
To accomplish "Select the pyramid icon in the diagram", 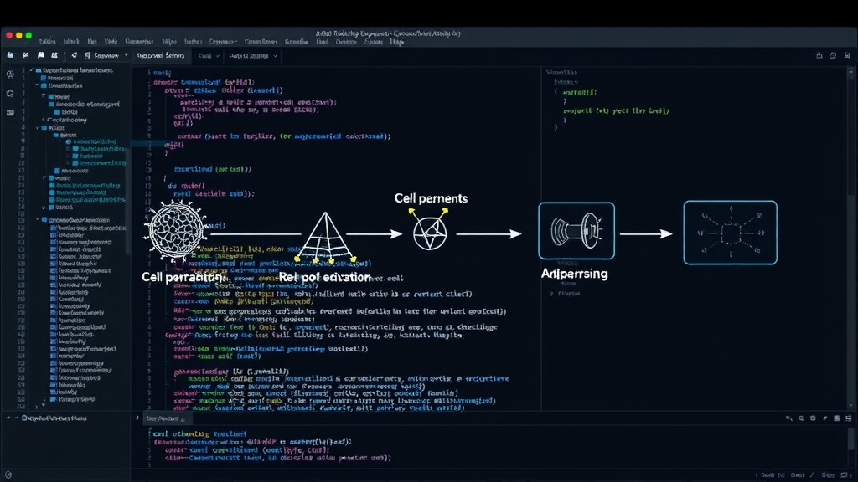I will tap(325, 237).
